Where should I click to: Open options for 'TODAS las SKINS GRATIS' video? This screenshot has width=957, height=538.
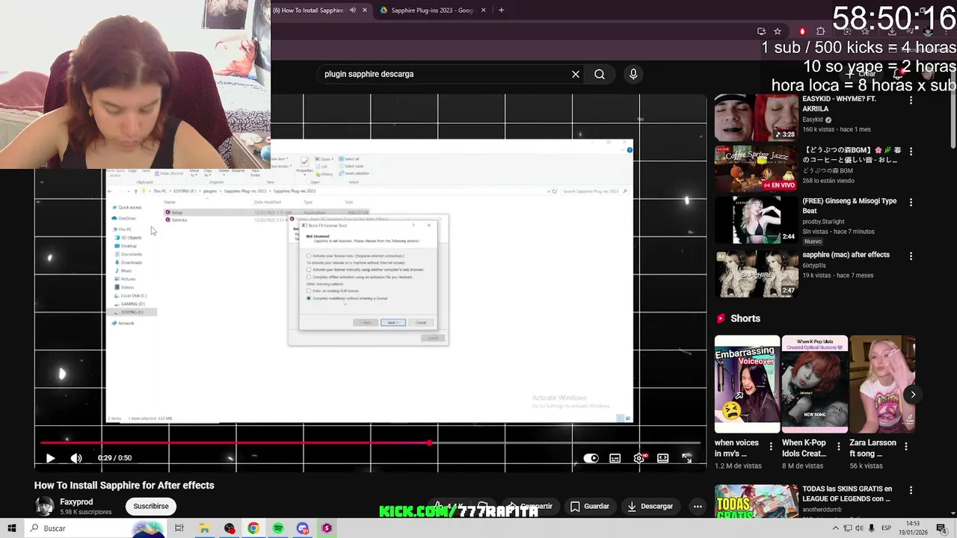click(911, 491)
